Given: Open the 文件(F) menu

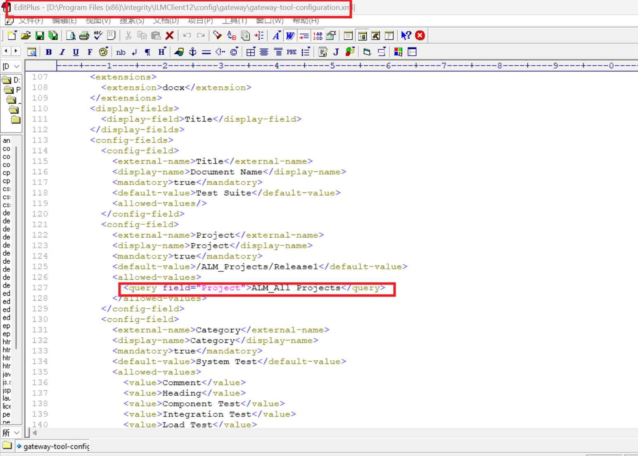Looking at the screenshot, I should coord(31,21).
